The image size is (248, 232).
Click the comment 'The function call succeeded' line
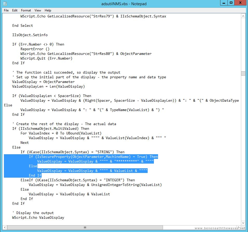[66, 73]
